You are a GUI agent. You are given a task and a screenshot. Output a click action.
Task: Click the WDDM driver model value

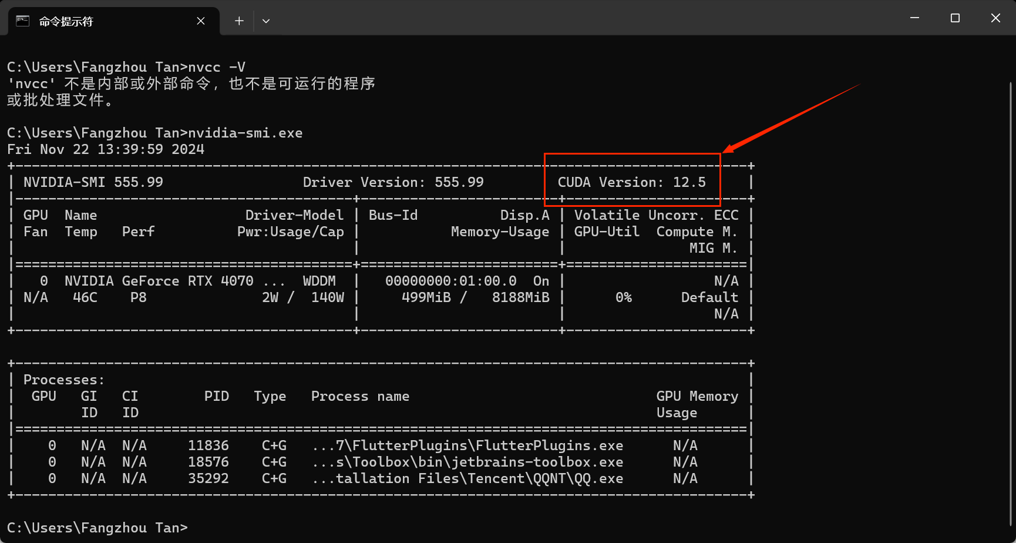319,281
